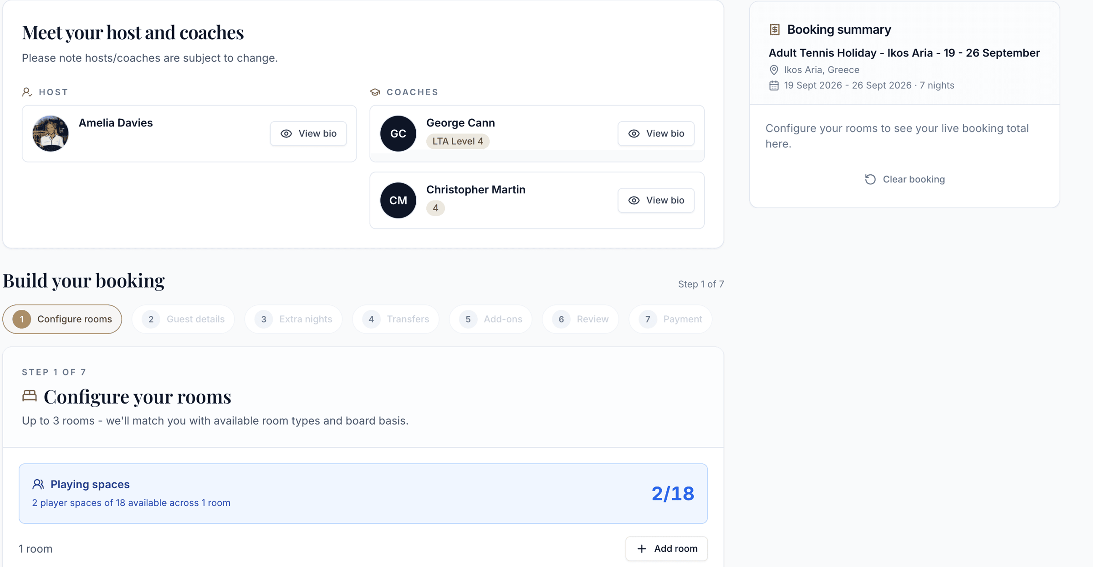Image resolution: width=1093 pixels, height=567 pixels.
Task: Click the LTA Level 4 badge
Action: [x=458, y=141]
